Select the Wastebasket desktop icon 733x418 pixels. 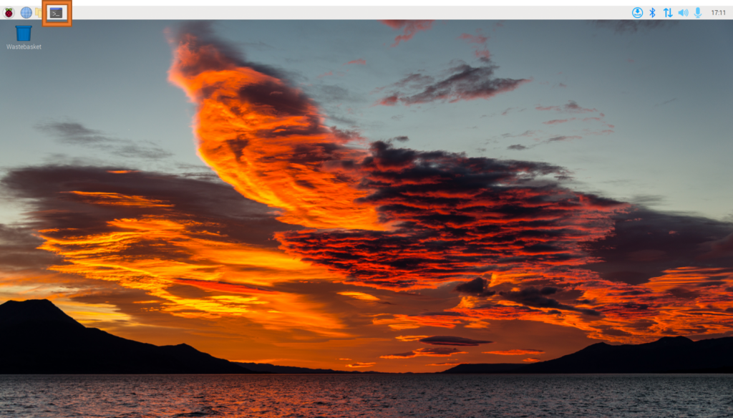pyautogui.click(x=24, y=37)
